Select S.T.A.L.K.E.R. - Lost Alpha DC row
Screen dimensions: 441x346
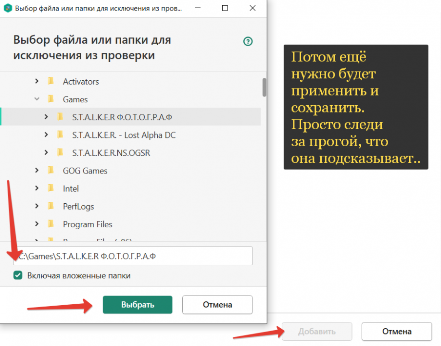(x=130, y=135)
